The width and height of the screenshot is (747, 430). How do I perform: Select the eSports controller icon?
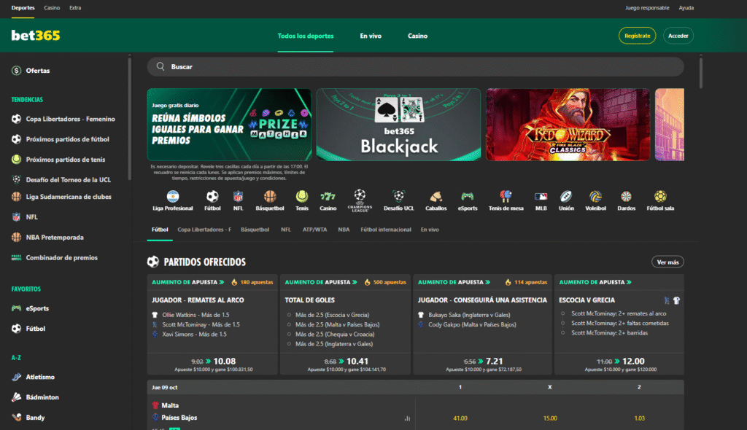tap(468, 198)
